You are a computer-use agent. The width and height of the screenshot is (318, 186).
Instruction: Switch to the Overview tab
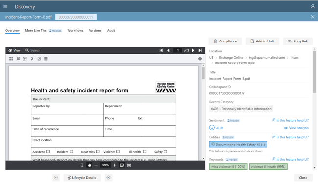[x=12, y=31]
